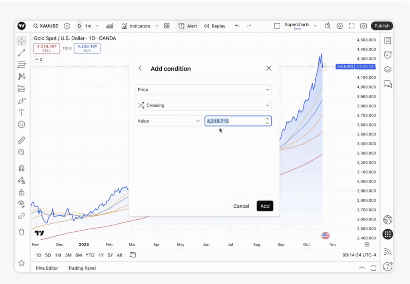Open the Pine Editor tab
Viewport: 410px width, 284px height.
click(x=47, y=268)
